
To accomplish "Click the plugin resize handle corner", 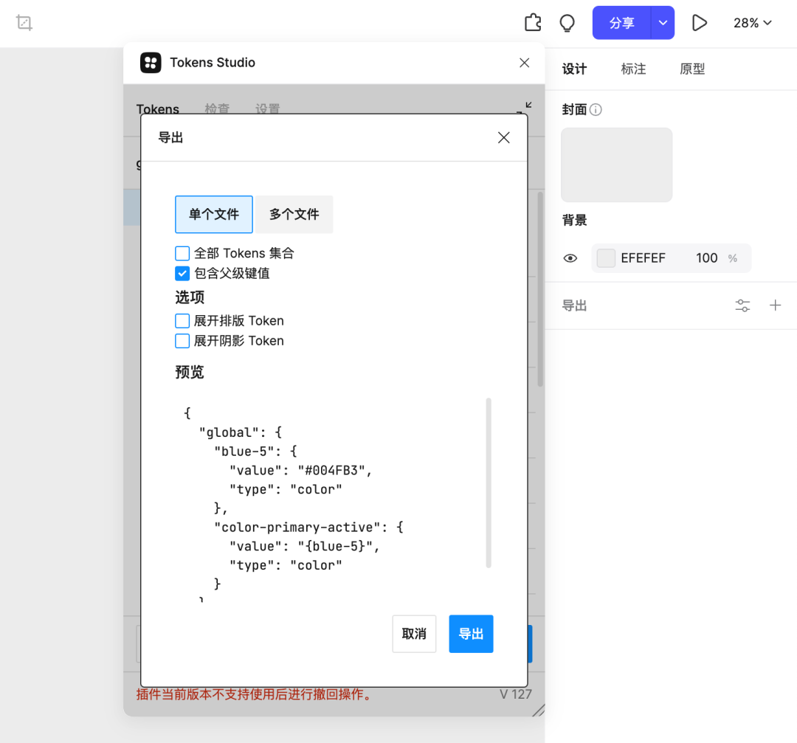I will pyautogui.click(x=539, y=711).
